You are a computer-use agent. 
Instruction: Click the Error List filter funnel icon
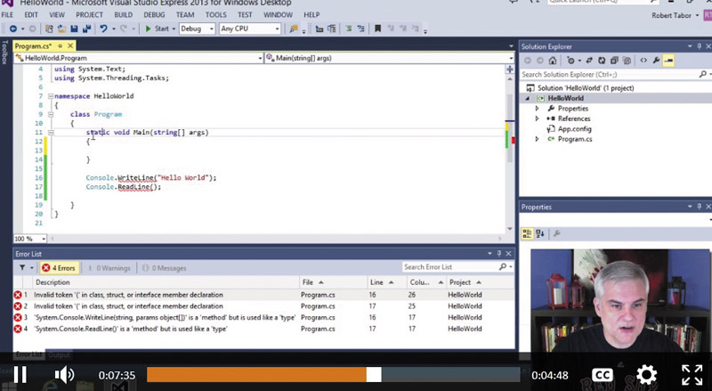click(22, 268)
